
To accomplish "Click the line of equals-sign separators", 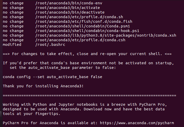I will tap(89, 96).
